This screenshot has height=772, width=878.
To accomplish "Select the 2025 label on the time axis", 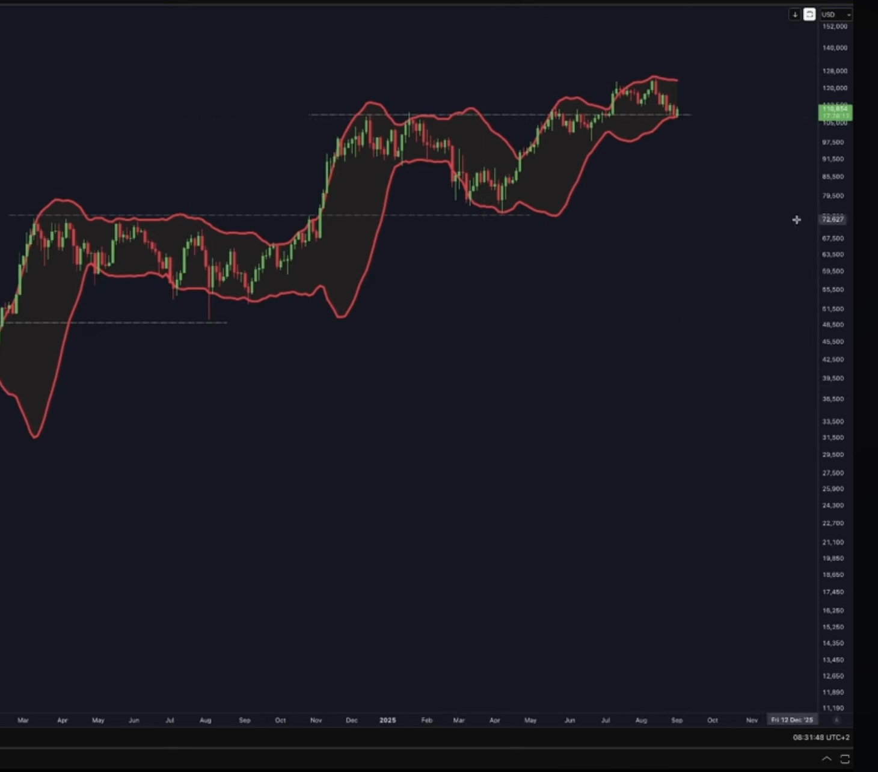I will click(388, 720).
